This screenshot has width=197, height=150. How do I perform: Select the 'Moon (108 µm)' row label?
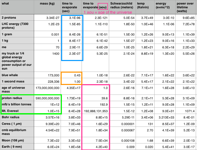[x=17, y=140]
